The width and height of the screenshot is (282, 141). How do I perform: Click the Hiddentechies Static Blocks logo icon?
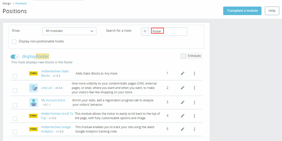pyautogui.click(x=33, y=73)
